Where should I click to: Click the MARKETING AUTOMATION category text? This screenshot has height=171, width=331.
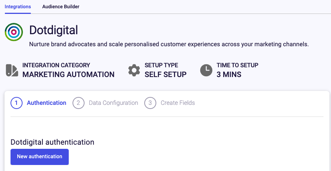point(68,74)
